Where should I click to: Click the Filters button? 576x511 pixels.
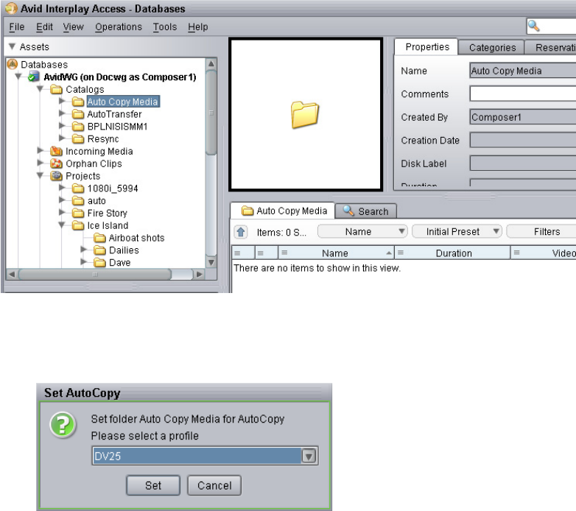point(543,232)
